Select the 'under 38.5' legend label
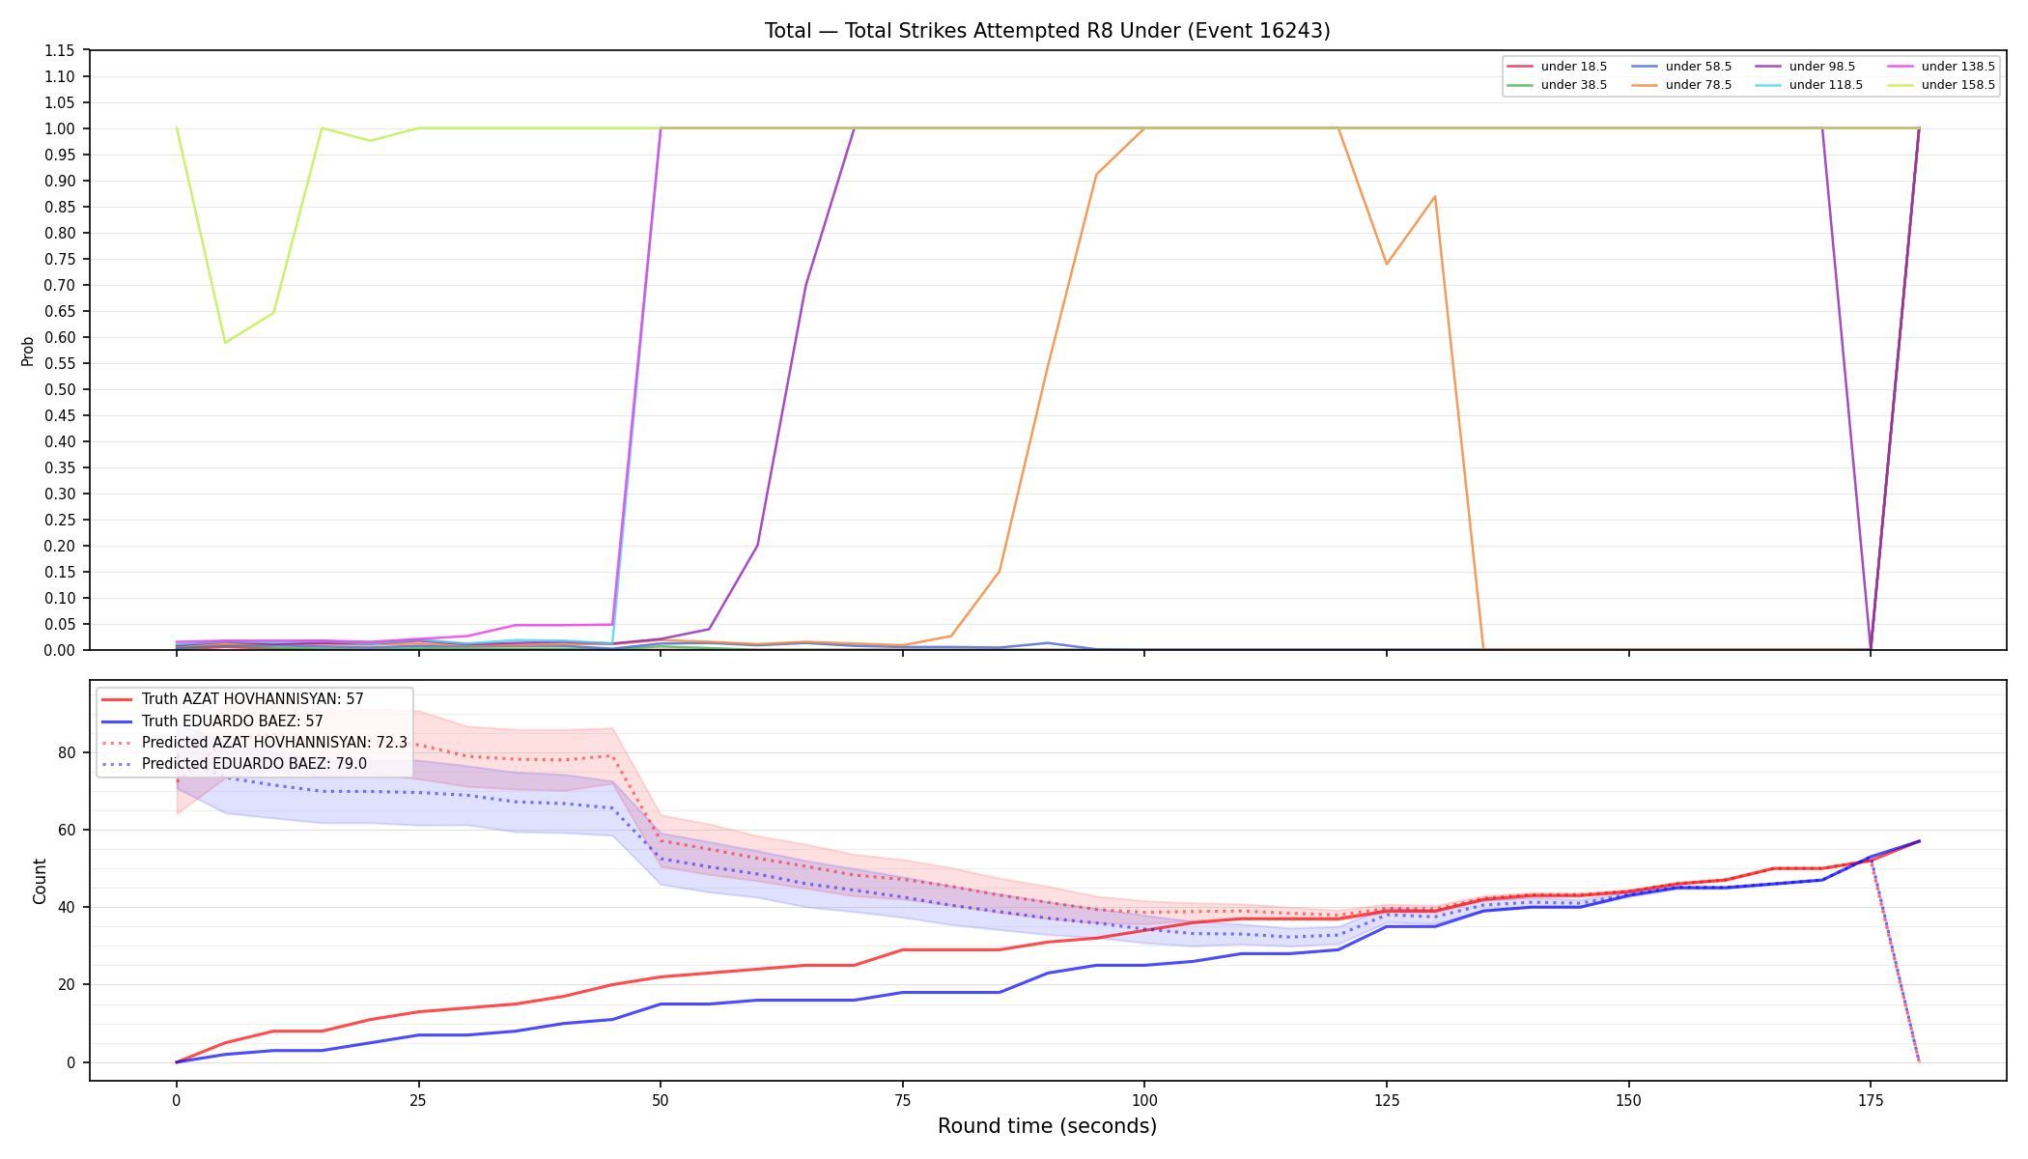 point(1574,85)
